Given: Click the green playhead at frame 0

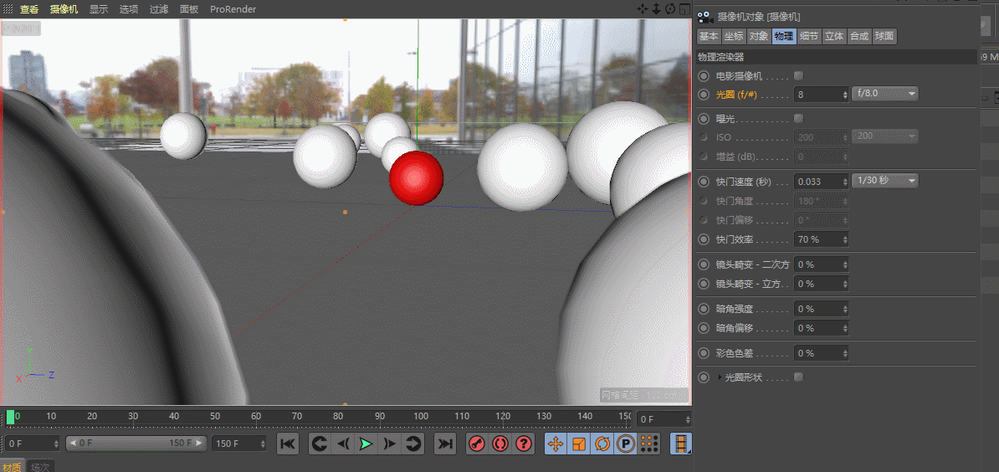Looking at the screenshot, I should pyautogui.click(x=10, y=418).
